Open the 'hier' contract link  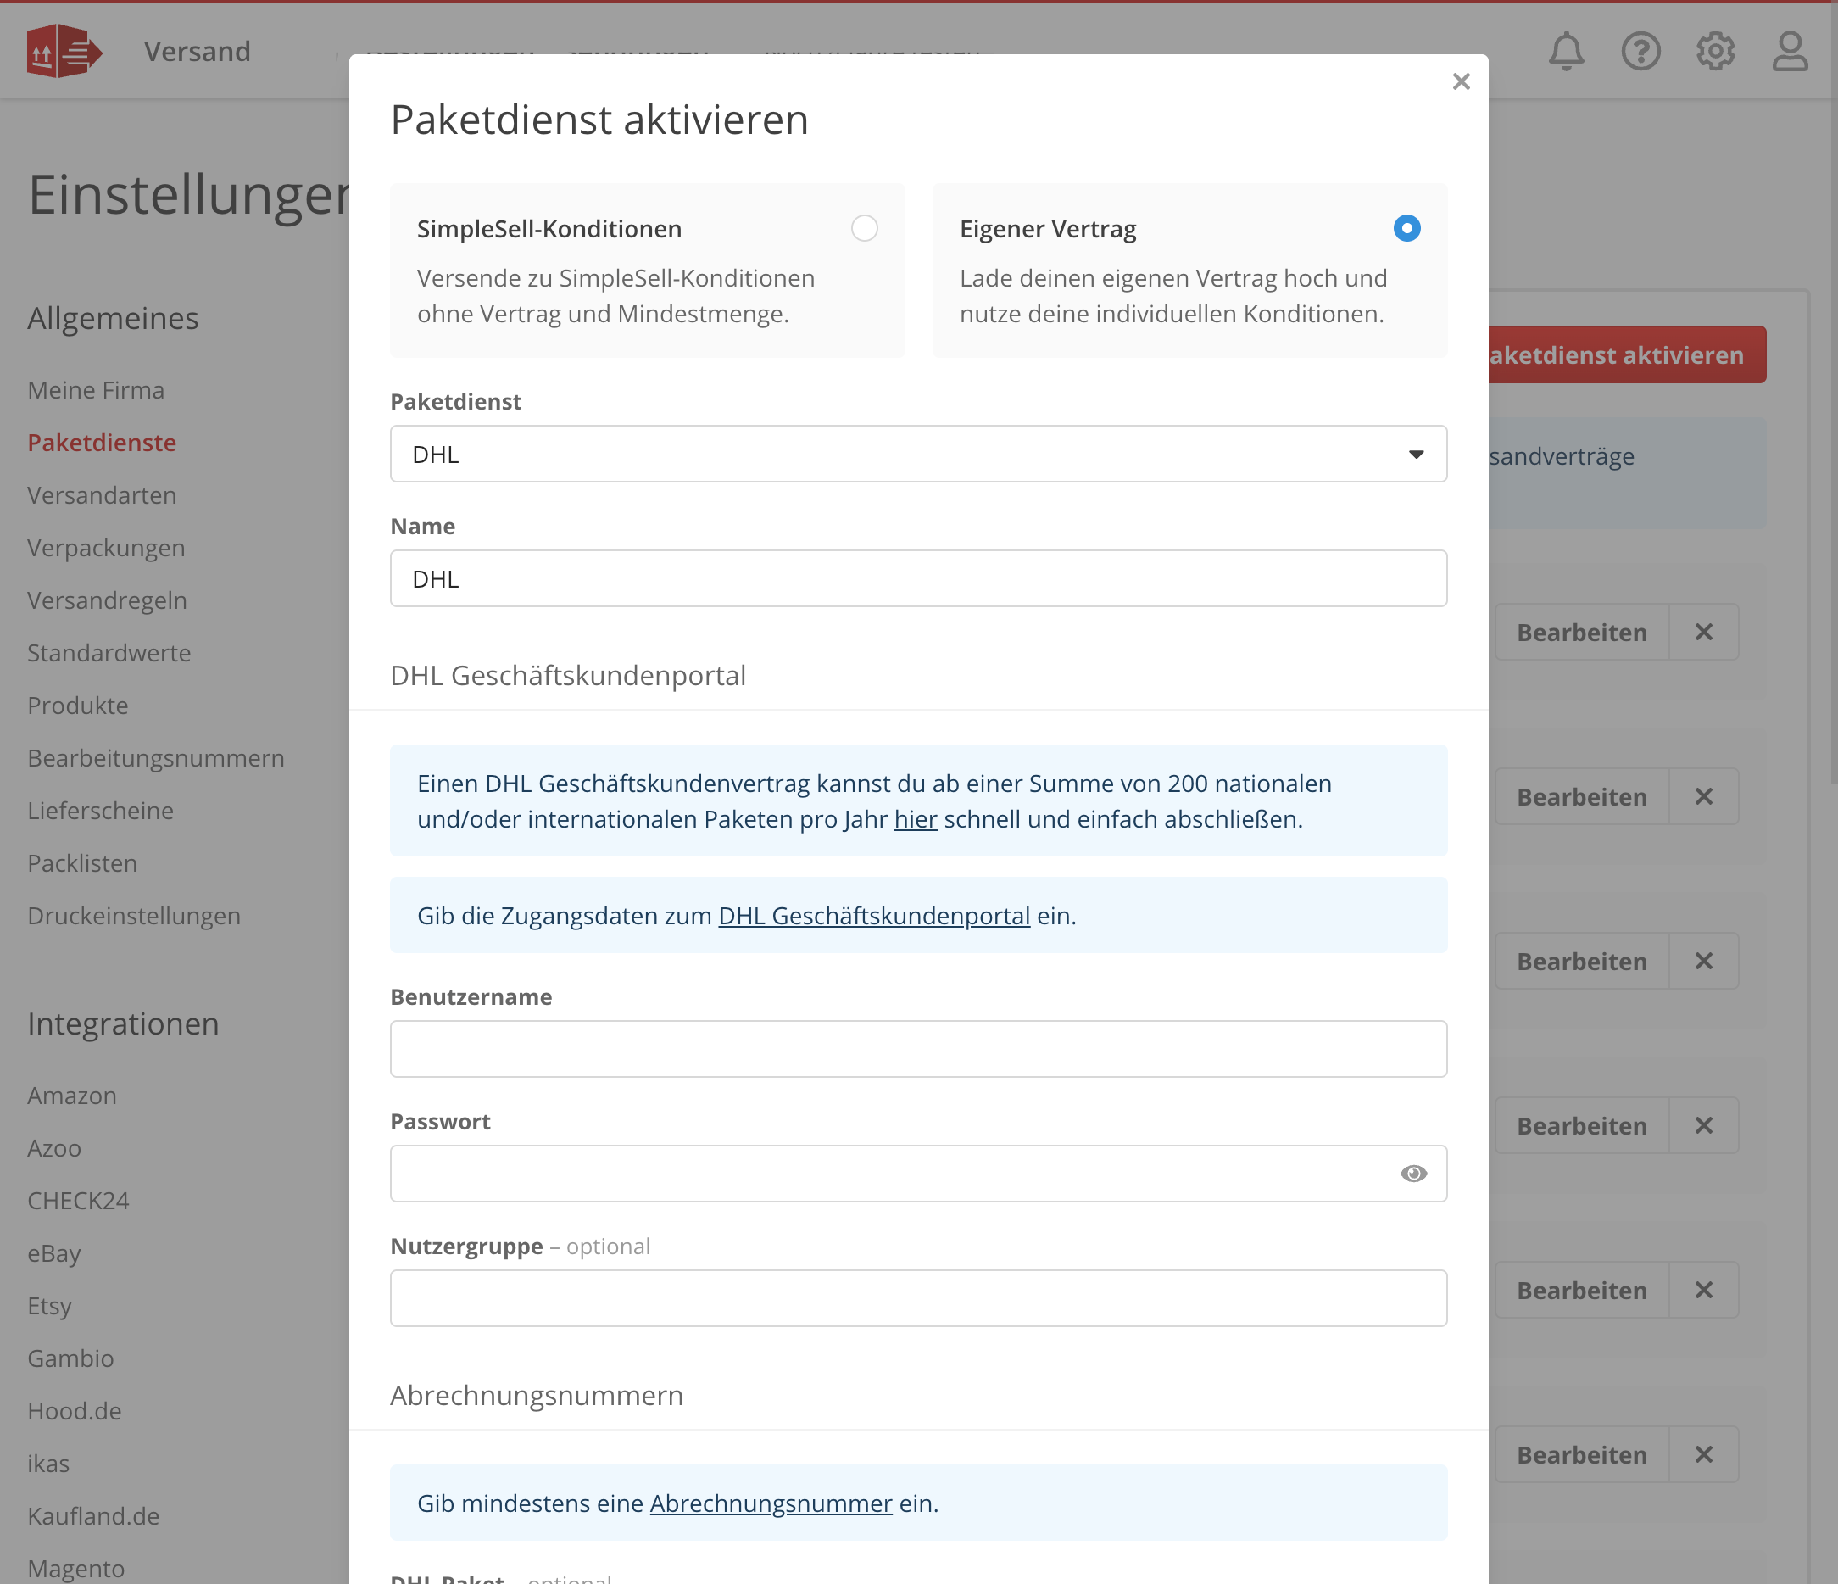point(916,819)
